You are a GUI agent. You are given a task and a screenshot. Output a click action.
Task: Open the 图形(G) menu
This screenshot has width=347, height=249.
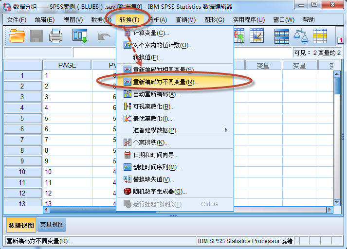pos(214,20)
